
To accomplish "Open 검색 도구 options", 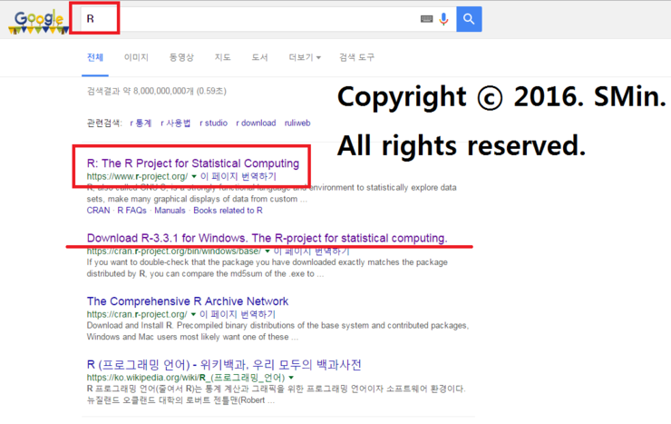I will (x=356, y=57).
